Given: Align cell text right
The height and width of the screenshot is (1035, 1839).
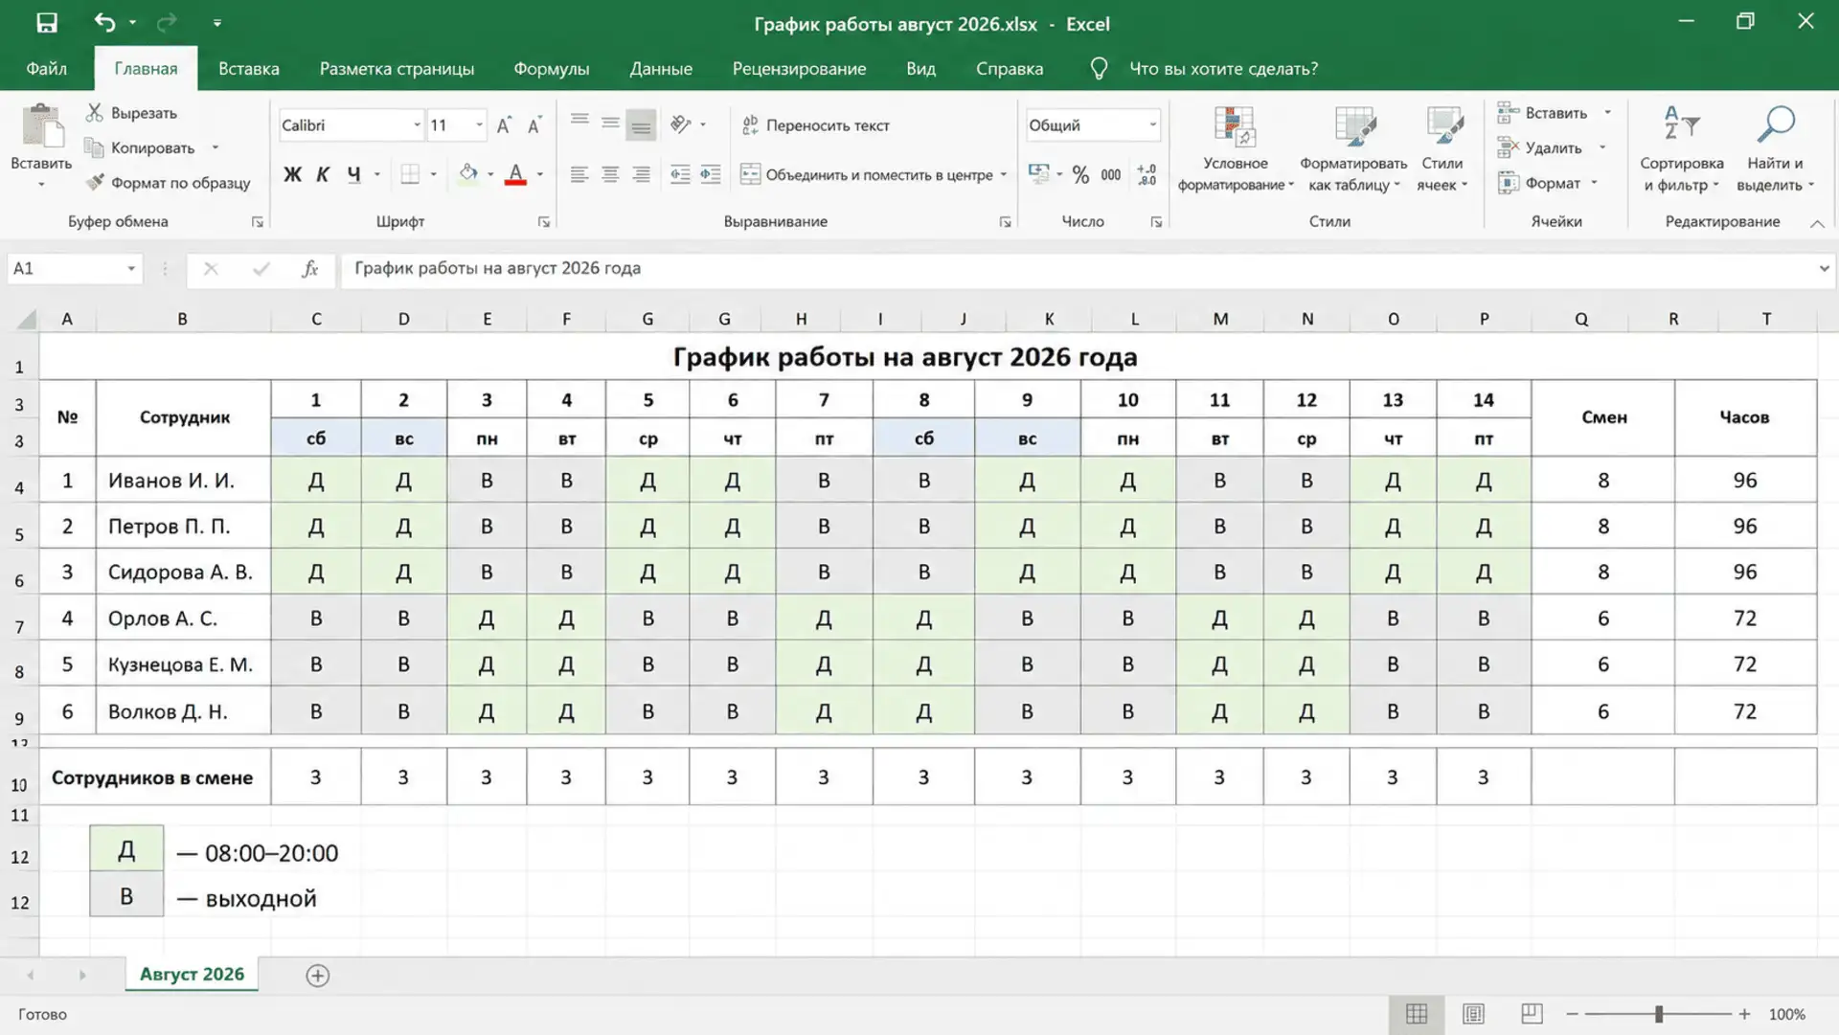Looking at the screenshot, I should (x=641, y=174).
